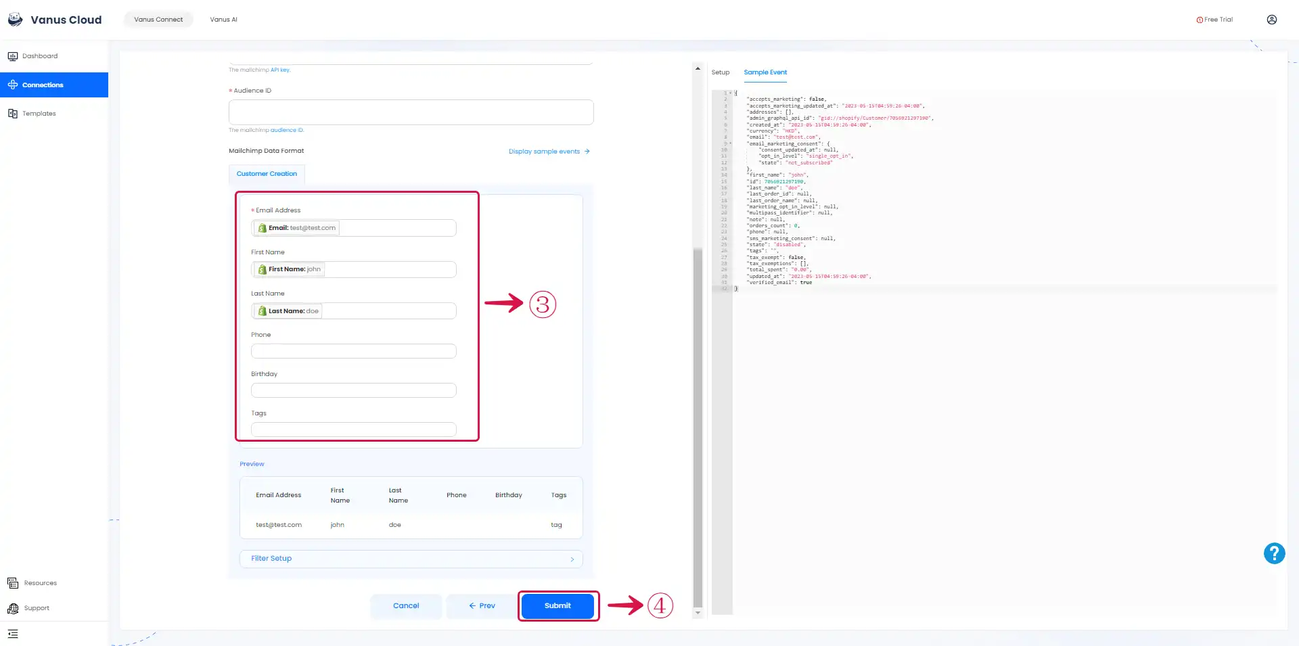Image resolution: width=1299 pixels, height=646 pixels.
Task: Click the Cancel button
Action: click(x=406, y=606)
